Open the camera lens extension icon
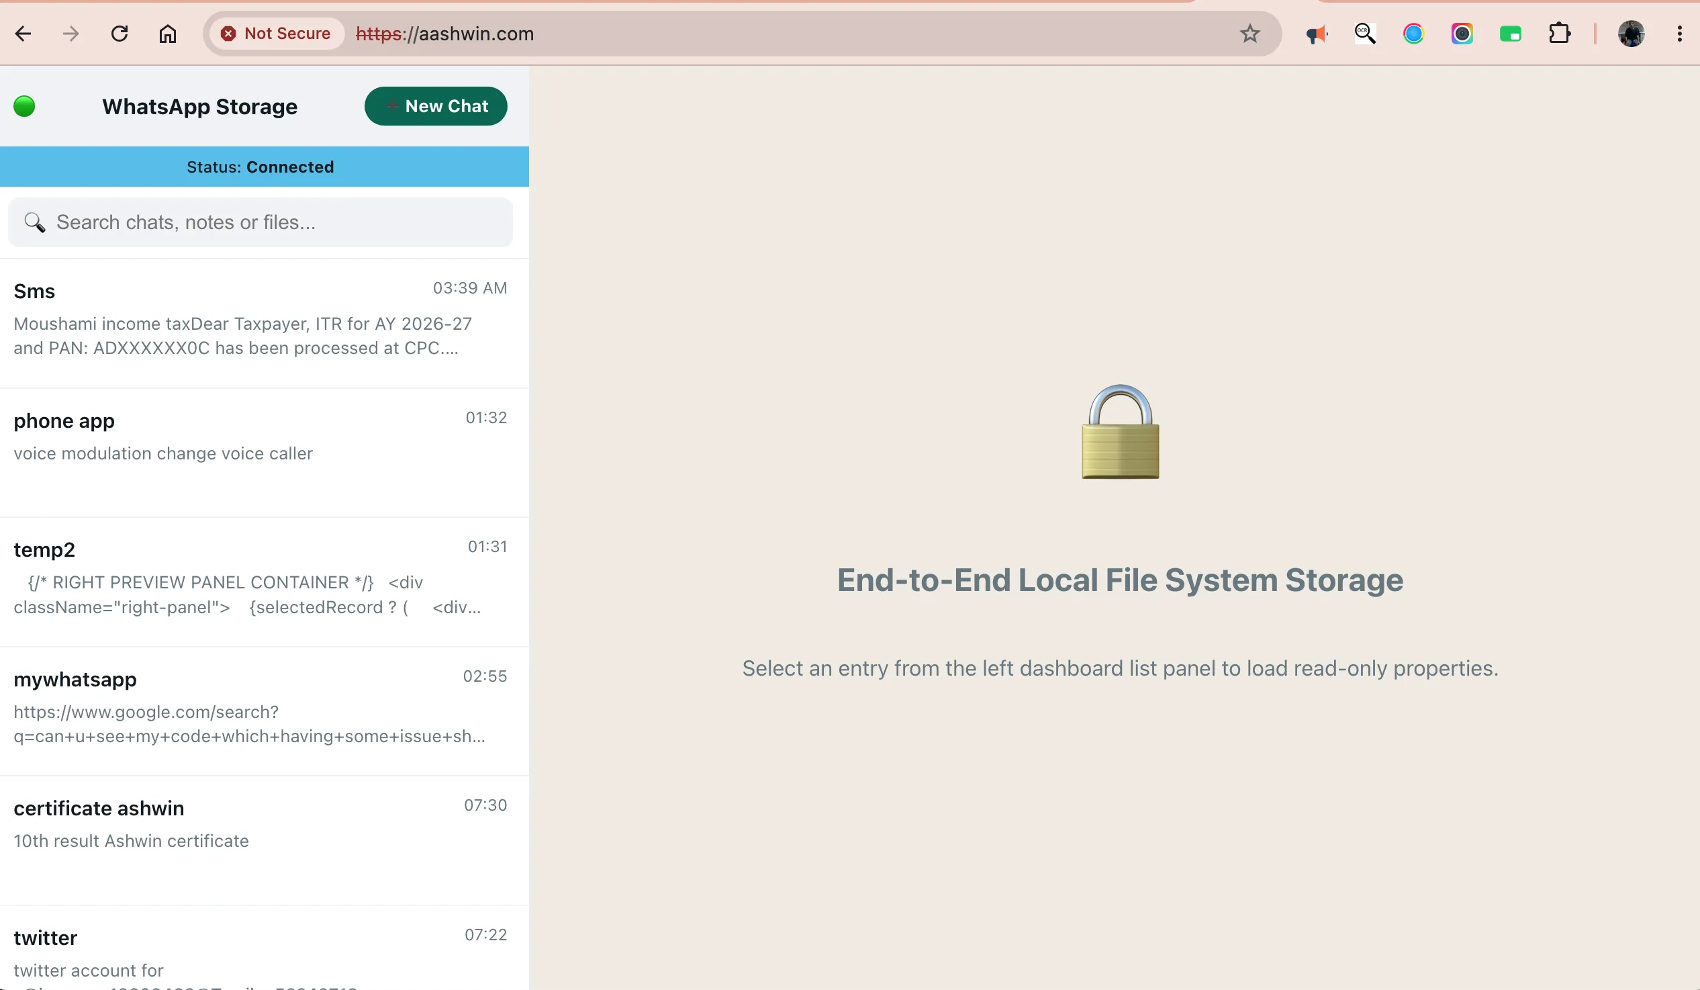The height and width of the screenshot is (990, 1700). click(1462, 34)
